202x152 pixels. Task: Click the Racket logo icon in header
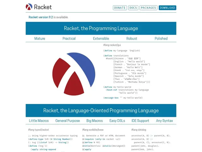(x=29, y=7)
